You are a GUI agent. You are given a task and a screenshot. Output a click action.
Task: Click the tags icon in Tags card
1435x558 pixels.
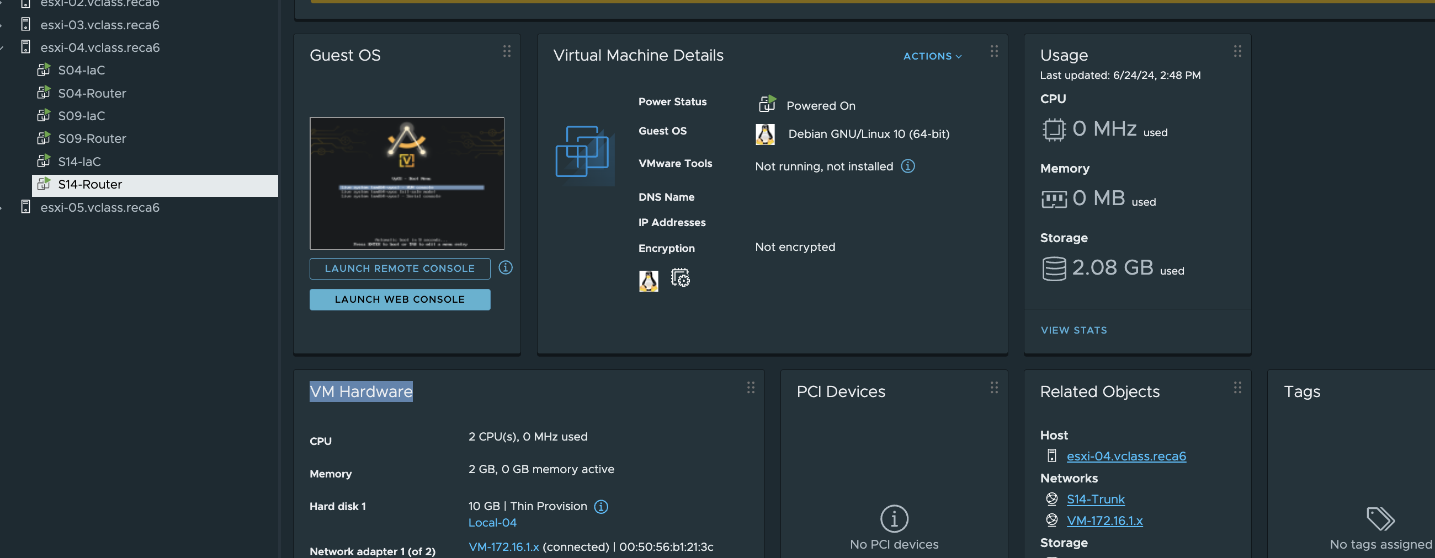click(1380, 518)
